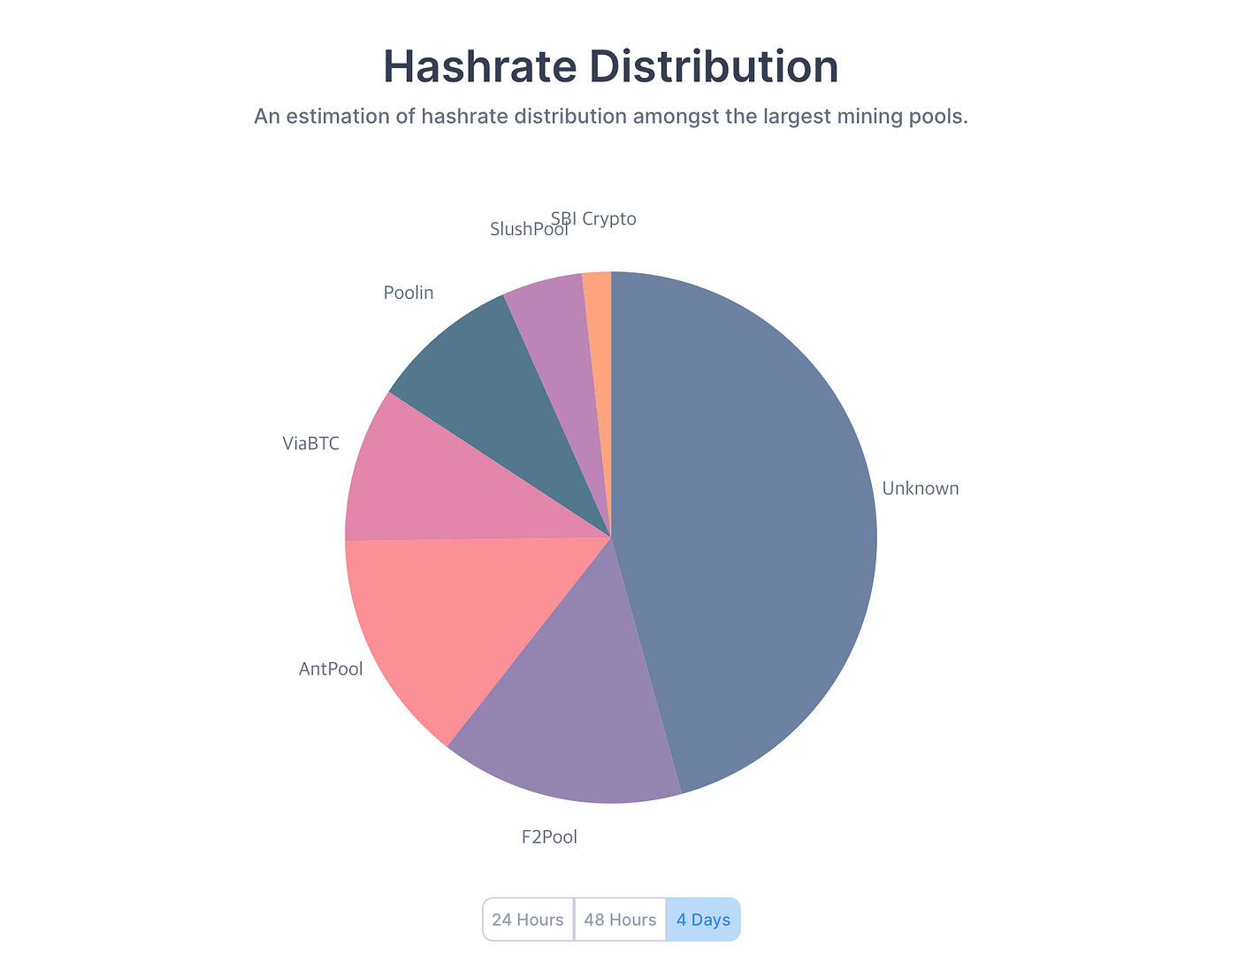The height and width of the screenshot is (970, 1238).
Task: Click the center point of the pie chart
Action: [611, 538]
